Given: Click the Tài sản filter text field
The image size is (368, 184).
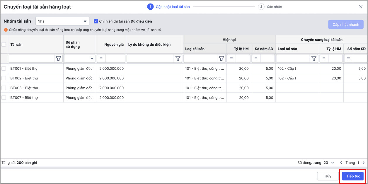Looking at the screenshot, I should click(x=32, y=59).
